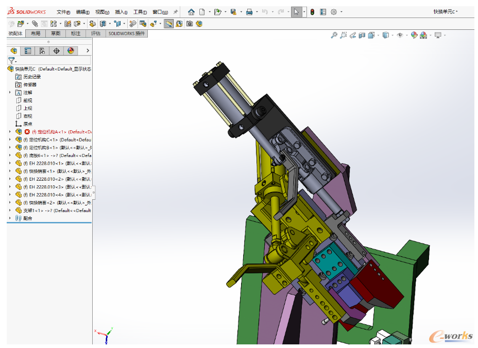Click the Exploded View icon
Screen dimensions: 478x348
(153, 24)
